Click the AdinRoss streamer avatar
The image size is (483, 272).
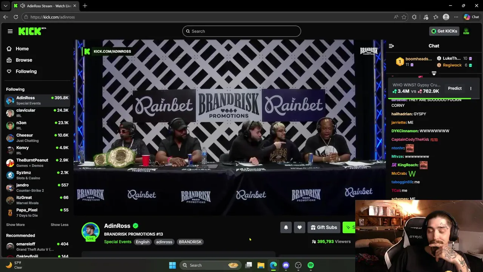click(91, 232)
